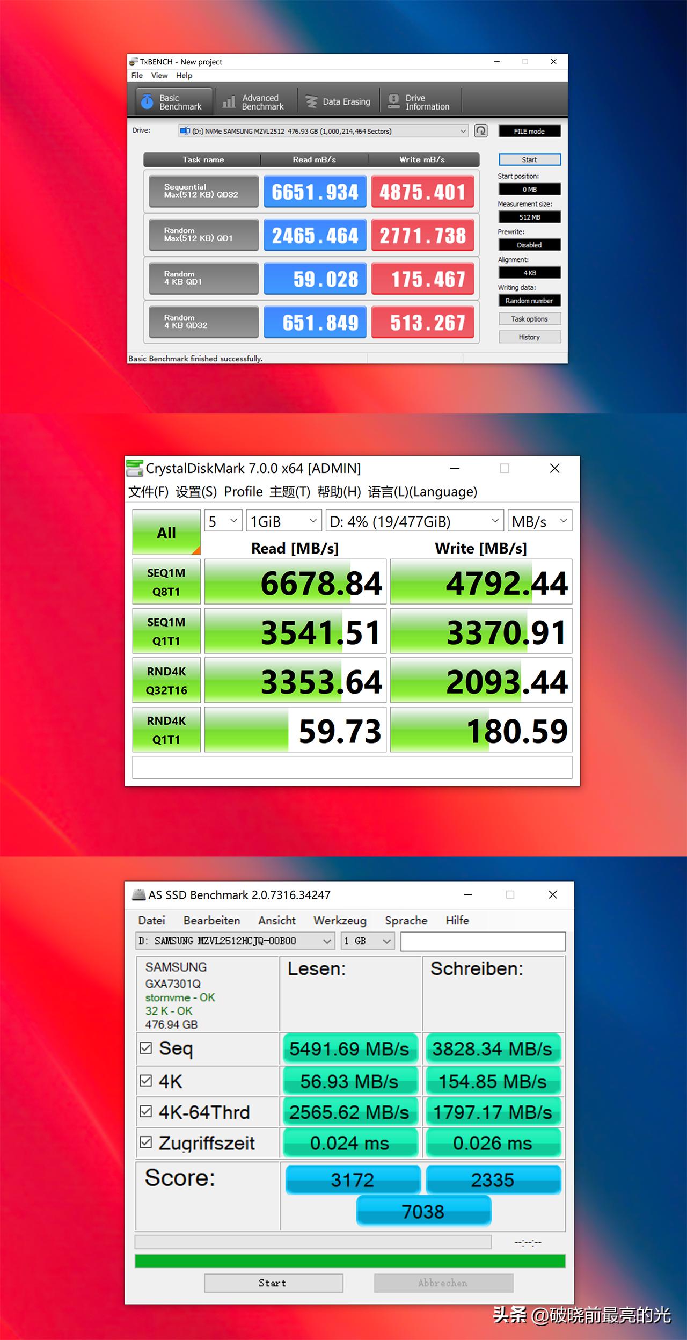Viewport: 687px width, 1340px height.
Task: Open 文件(F) menu in CrystalDiskMark
Action: [x=149, y=492]
